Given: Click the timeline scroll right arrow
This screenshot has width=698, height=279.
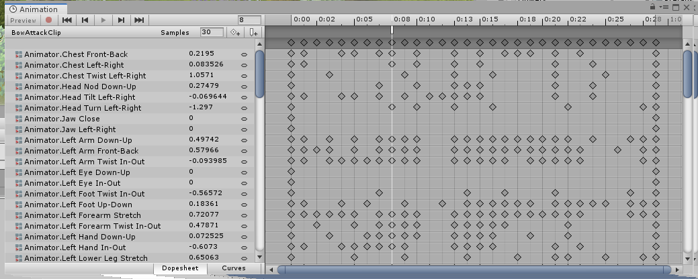Looking at the screenshot, I should tap(677, 269).
